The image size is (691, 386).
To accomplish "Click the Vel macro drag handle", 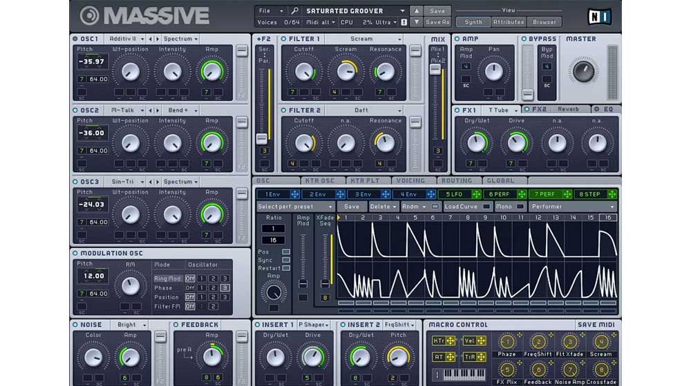I will [481, 341].
